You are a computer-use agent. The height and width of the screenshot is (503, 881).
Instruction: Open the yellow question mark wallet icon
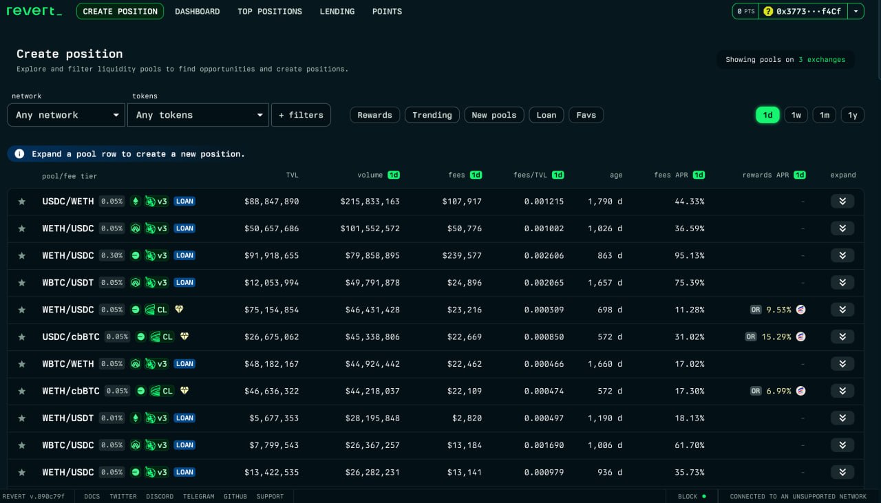769,11
